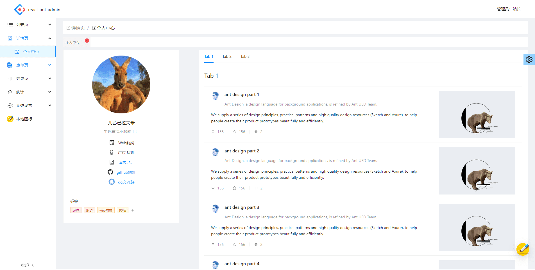The image size is (535, 270).
Task: Click the 跑步 tag
Action: point(89,210)
